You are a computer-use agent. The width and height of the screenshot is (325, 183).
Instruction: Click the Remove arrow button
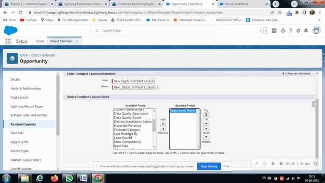[163, 129]
